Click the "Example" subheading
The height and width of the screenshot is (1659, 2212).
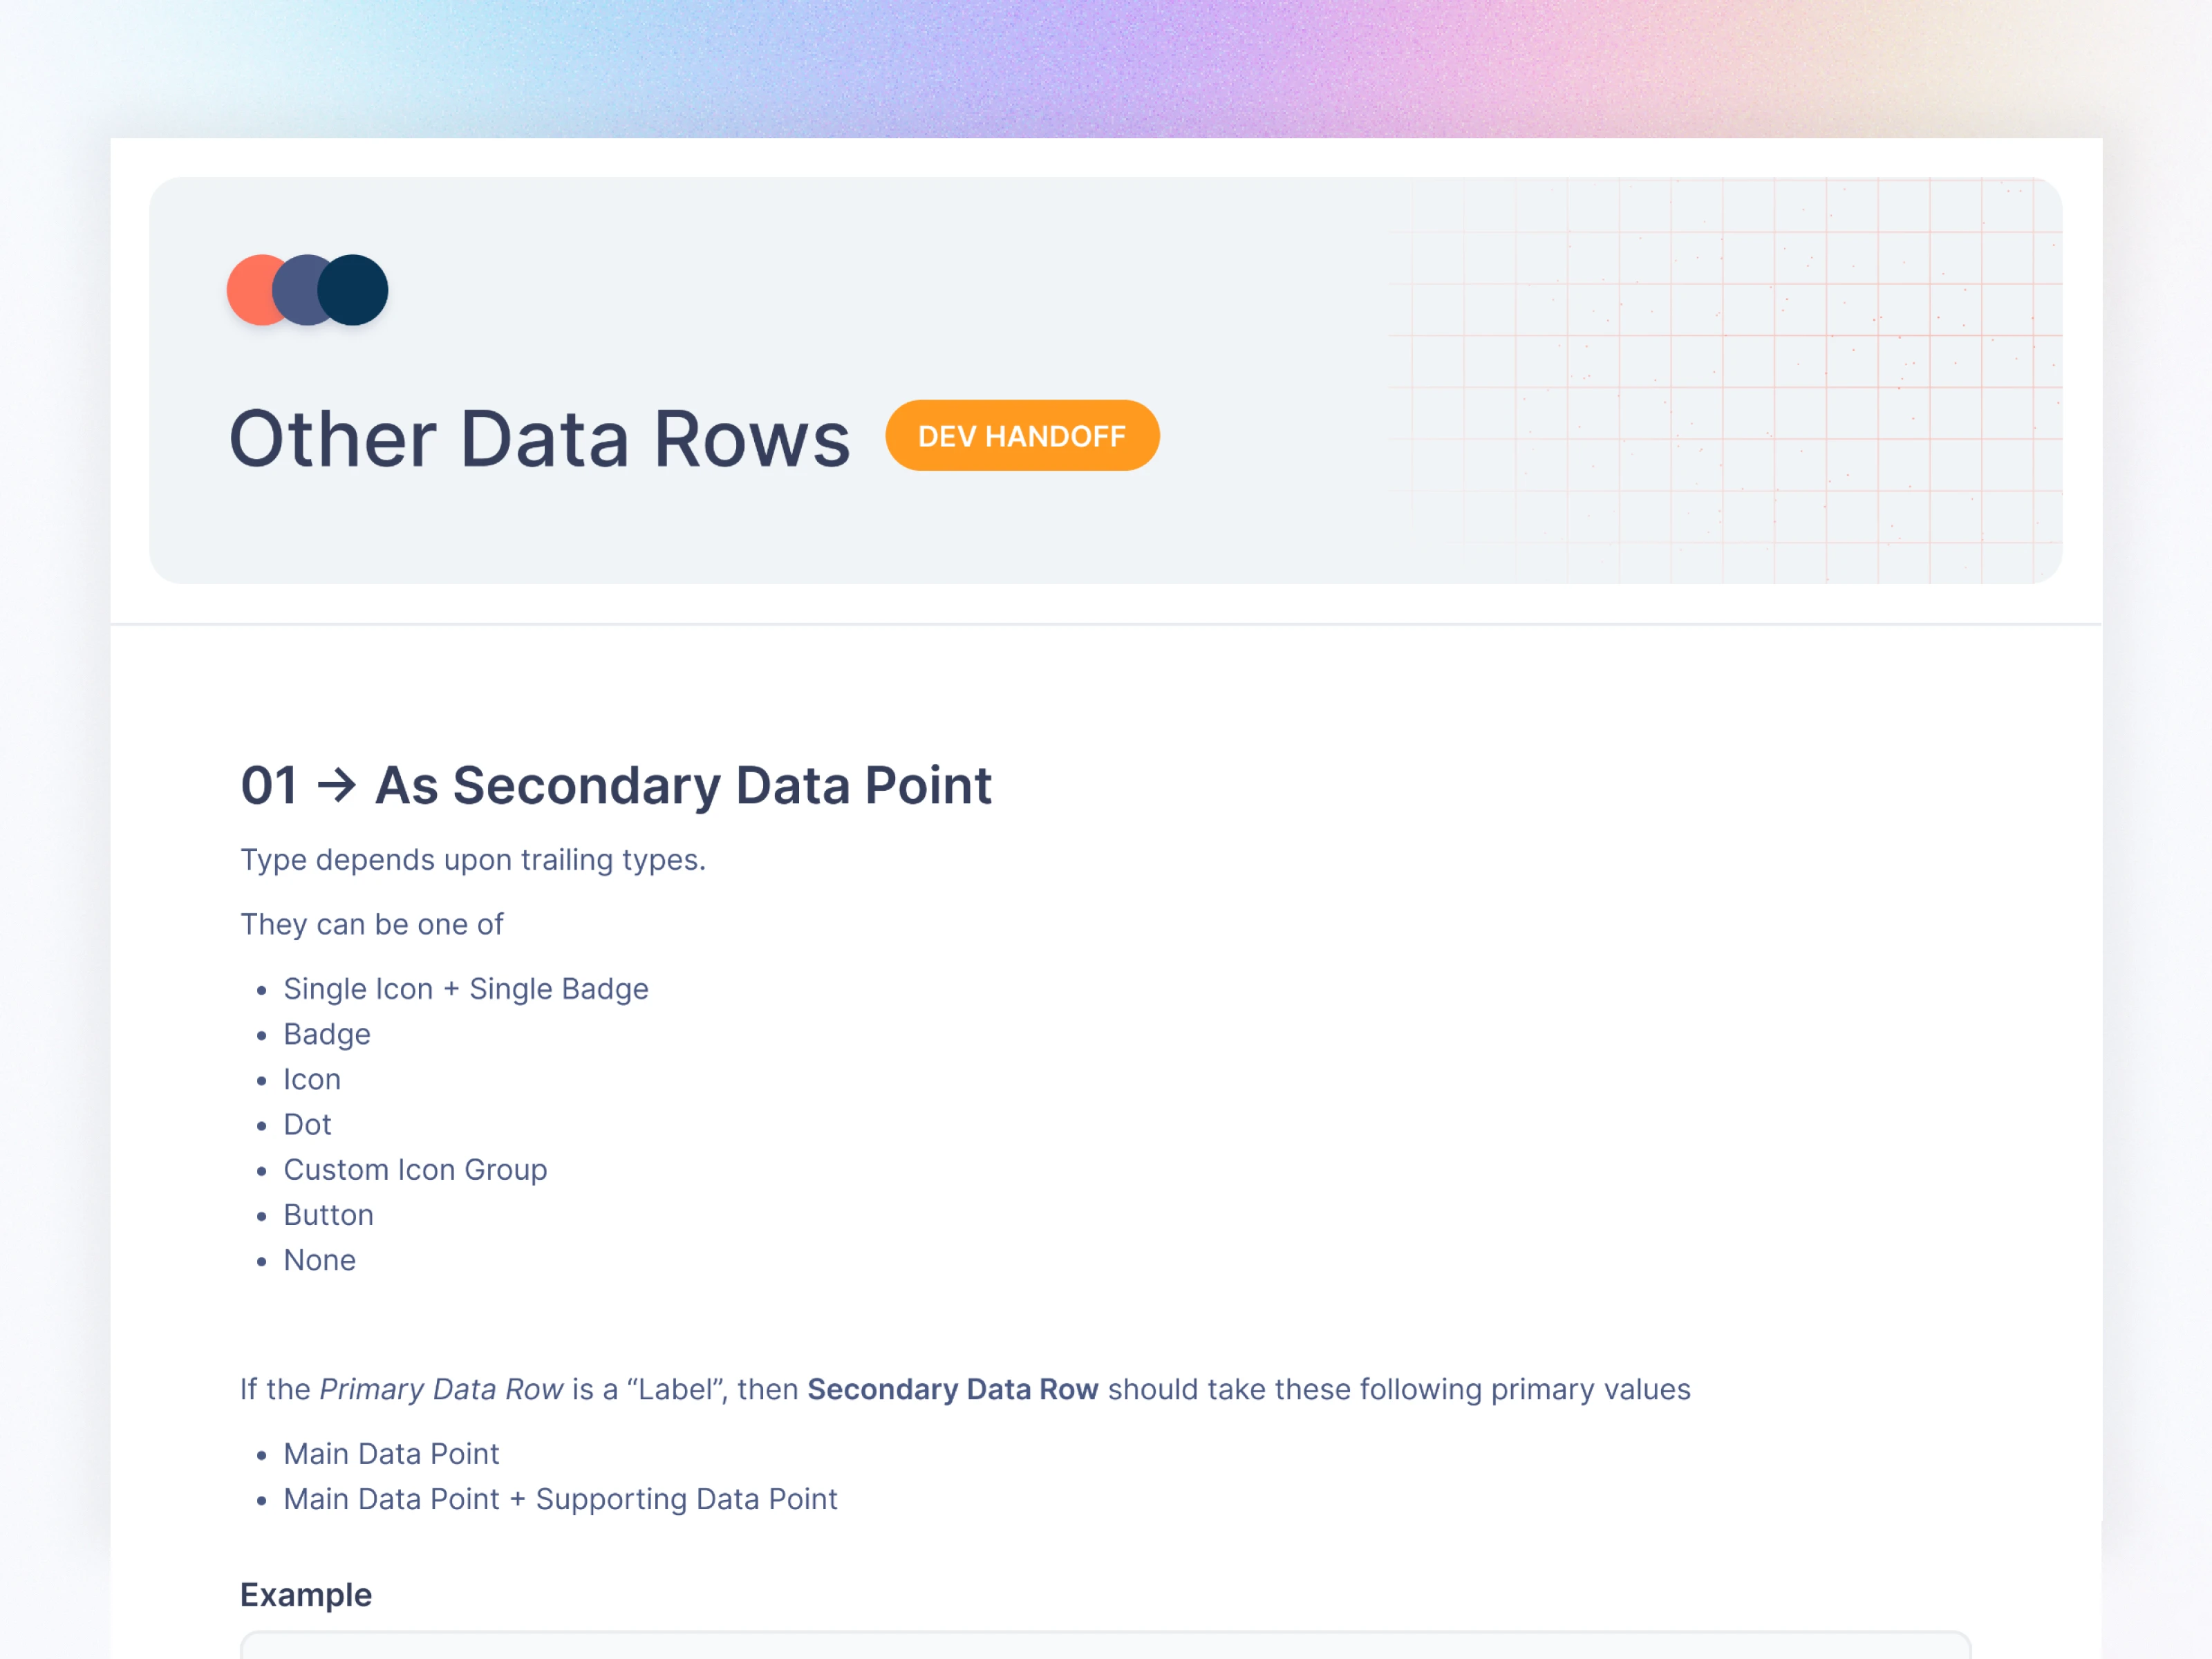[x=305, y=1594]
